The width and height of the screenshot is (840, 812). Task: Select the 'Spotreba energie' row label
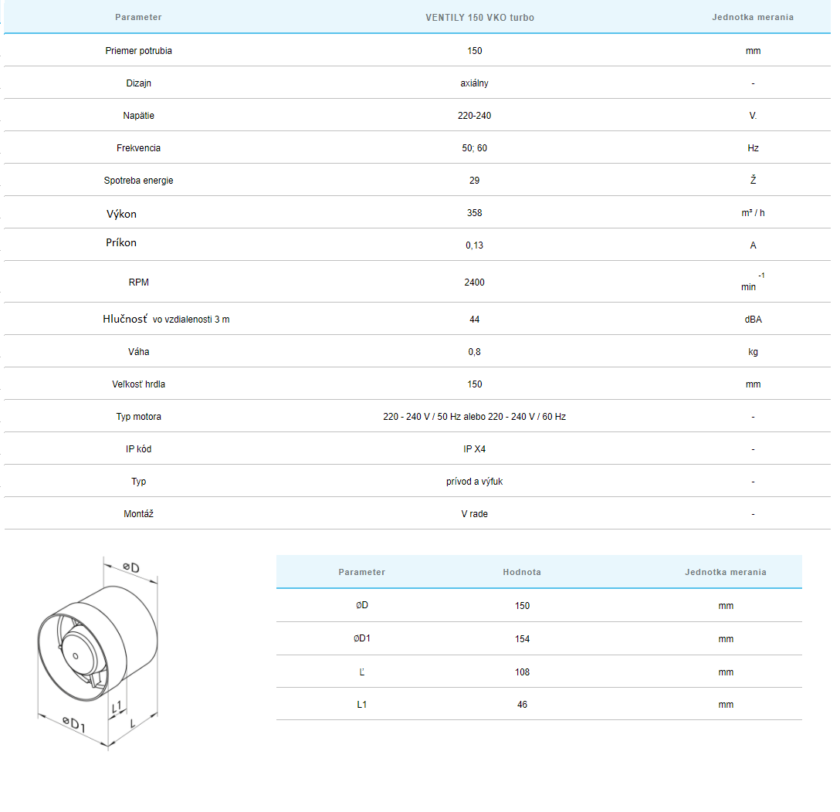(x=138, y=181)
